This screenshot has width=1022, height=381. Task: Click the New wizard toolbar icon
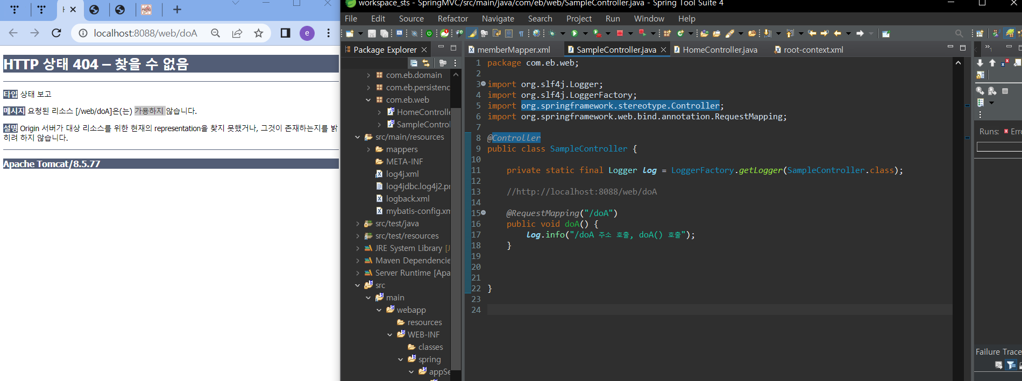tap(349, 33)
